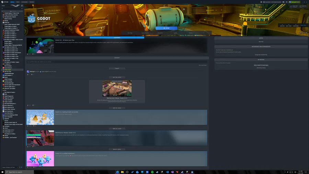Select Lethal Company in the library
This screenshot has width=309, height=174.
(x=8, y=79)
